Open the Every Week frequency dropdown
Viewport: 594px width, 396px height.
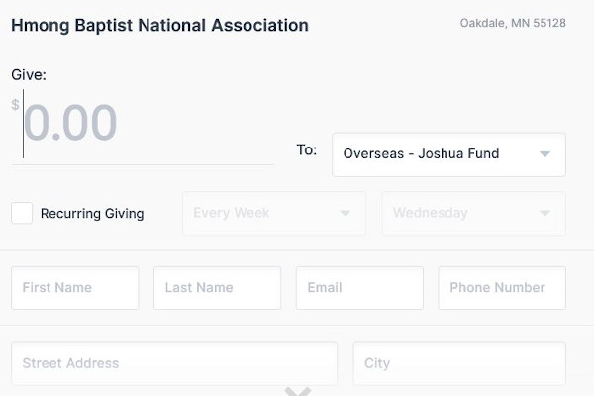[x=274, y=214]
